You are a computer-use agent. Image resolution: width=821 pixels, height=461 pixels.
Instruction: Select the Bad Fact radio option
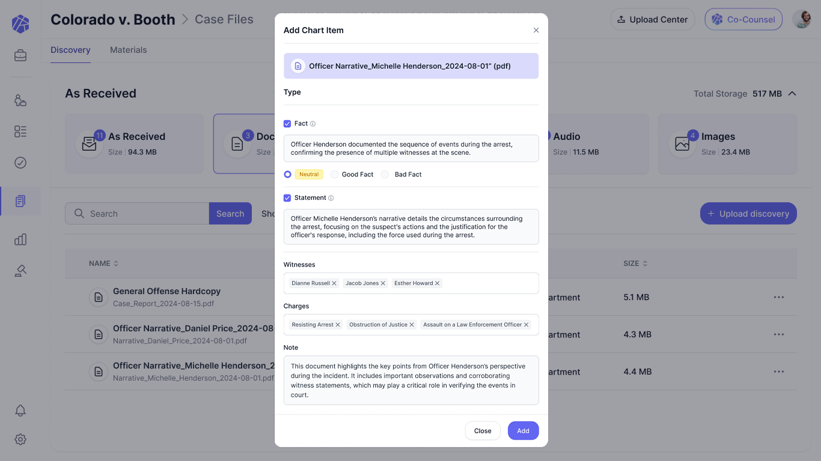(385, 175)
